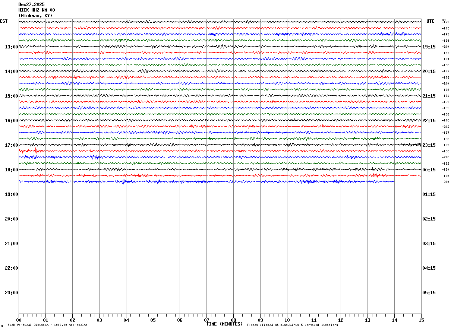Select the station code HICK HHZ NM 00
Viewport: 451px width, 330px height.
point(37,10)
